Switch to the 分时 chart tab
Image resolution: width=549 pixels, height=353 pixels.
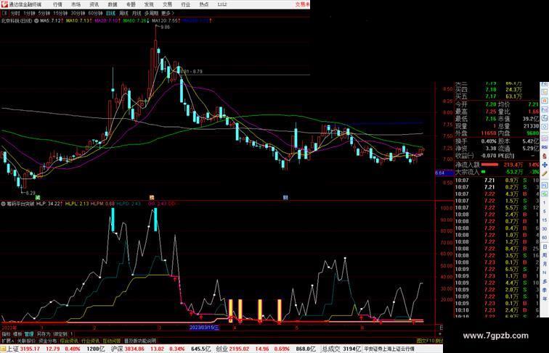click(x=15, y=13)
